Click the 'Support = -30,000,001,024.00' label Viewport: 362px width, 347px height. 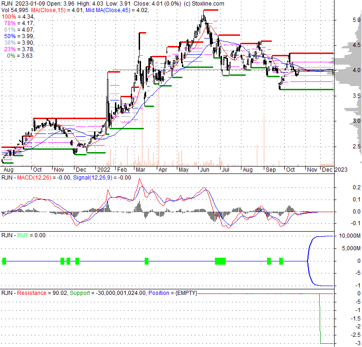[x=108, y=293]
